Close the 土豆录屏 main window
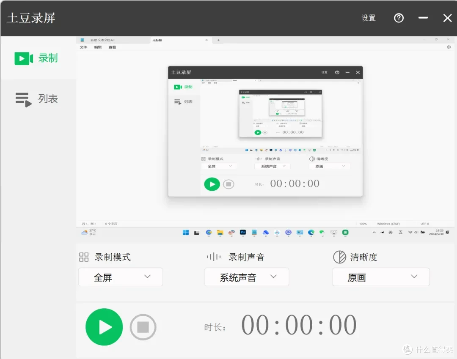 click(447, 18)
